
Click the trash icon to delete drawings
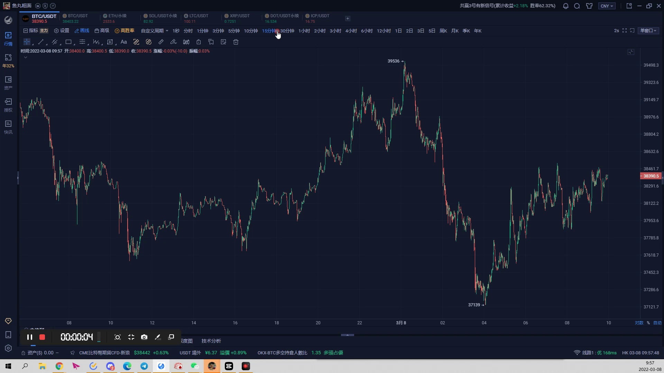click(236, 42)
